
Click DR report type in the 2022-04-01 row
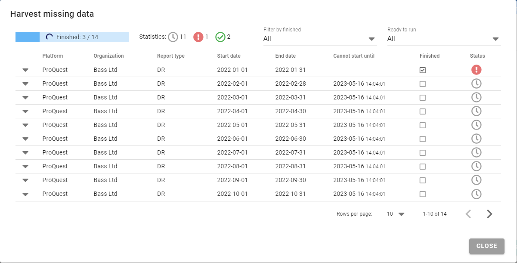tap(161, 111)
